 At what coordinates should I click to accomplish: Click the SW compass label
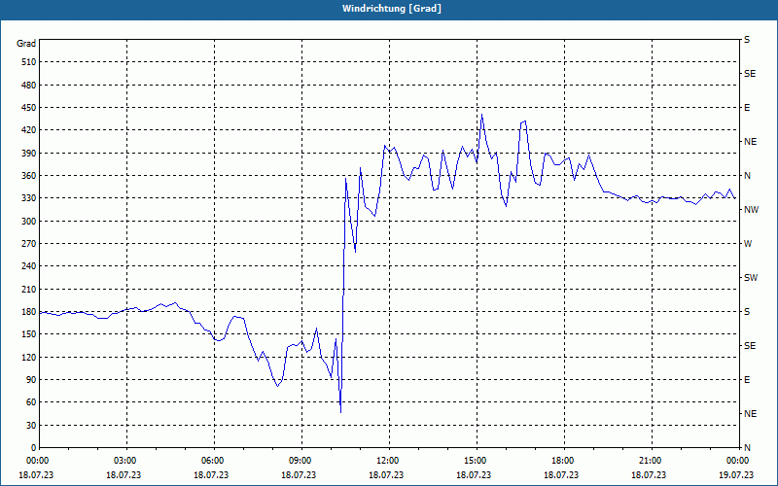coord(751,278)
